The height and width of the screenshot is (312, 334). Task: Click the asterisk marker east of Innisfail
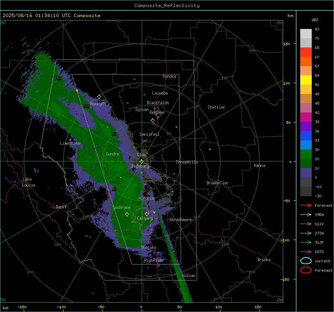point(176,127)
